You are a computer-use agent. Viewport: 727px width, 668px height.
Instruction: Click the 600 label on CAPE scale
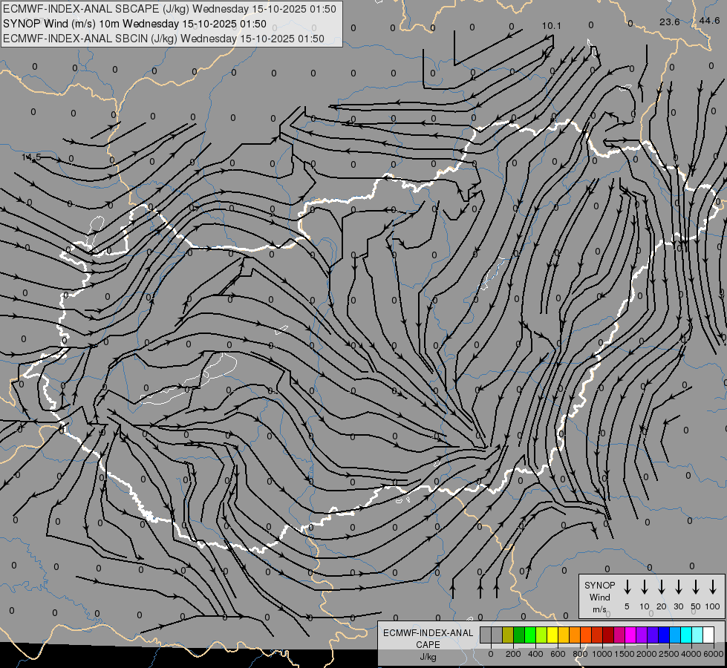(558, 654)
